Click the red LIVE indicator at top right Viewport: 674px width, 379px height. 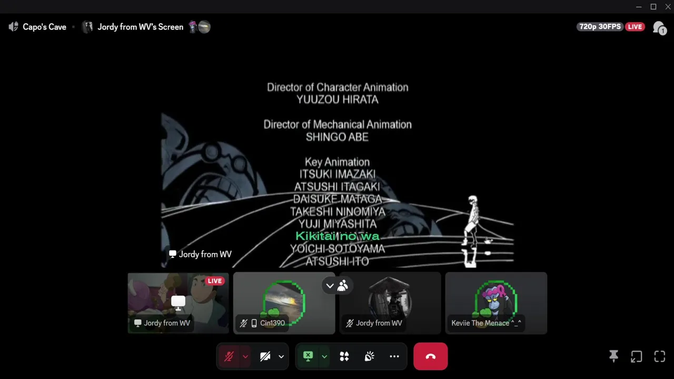[635, 27]
